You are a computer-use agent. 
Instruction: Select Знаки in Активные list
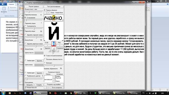tap(58, 81)
